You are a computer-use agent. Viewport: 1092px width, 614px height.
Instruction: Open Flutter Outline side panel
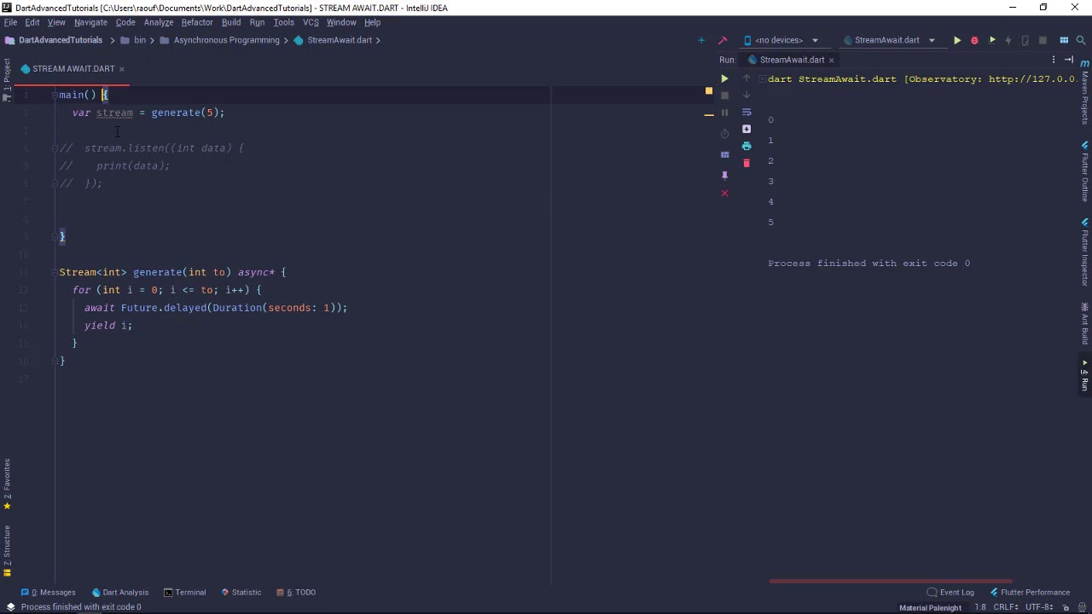[1085, 171]
